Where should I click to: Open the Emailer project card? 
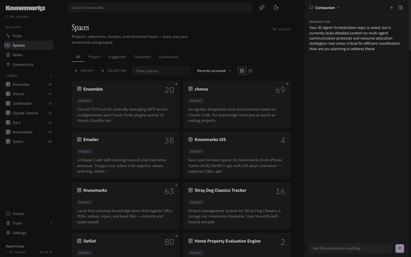pyautogui.click(x=126, y=155)
